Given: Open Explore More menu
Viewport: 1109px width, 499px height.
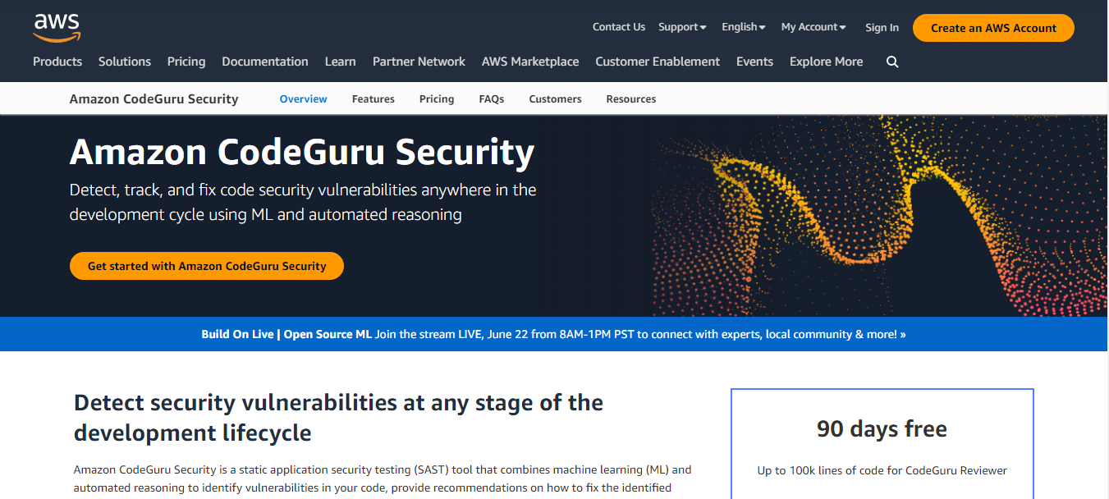Looking at the screenshot, I should click(x=826, y=62).
